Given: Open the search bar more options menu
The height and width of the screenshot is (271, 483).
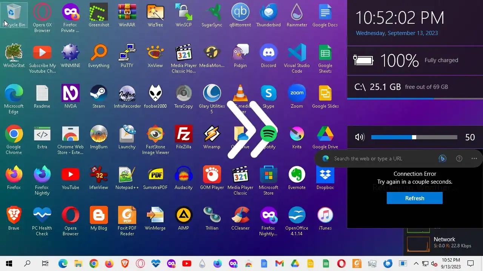Looking at the screenshot, I should pyautogui.click(x=474, y=158).
